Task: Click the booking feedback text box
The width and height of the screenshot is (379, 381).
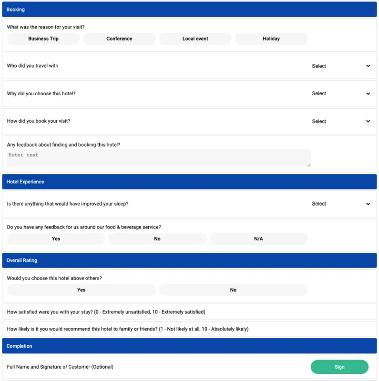Action: tap(157, 158)
